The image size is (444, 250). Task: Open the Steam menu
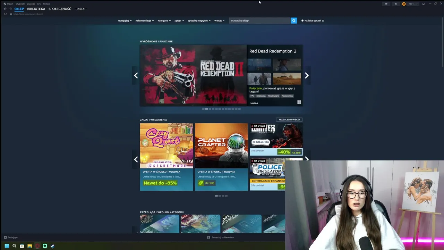10,4
